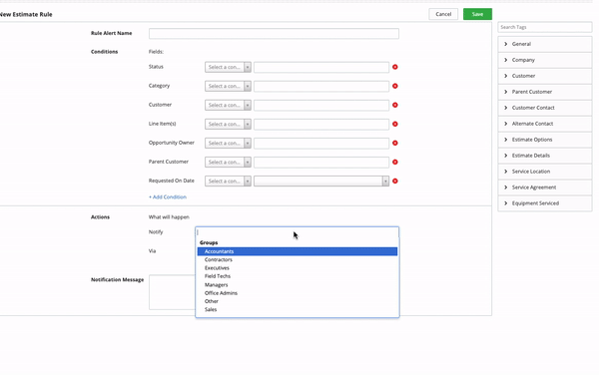
Task: Remove the Parent Customer condition row
Action: [x=395, y=163]
